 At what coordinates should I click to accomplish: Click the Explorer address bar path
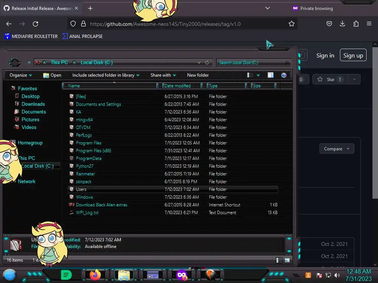123,63
